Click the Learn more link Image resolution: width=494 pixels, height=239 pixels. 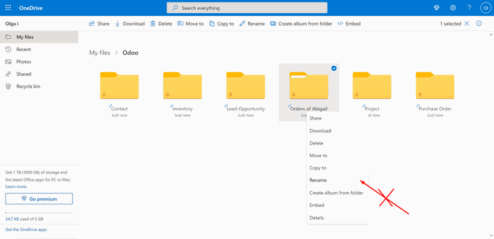pyautogui.click(x=16, y=187)
